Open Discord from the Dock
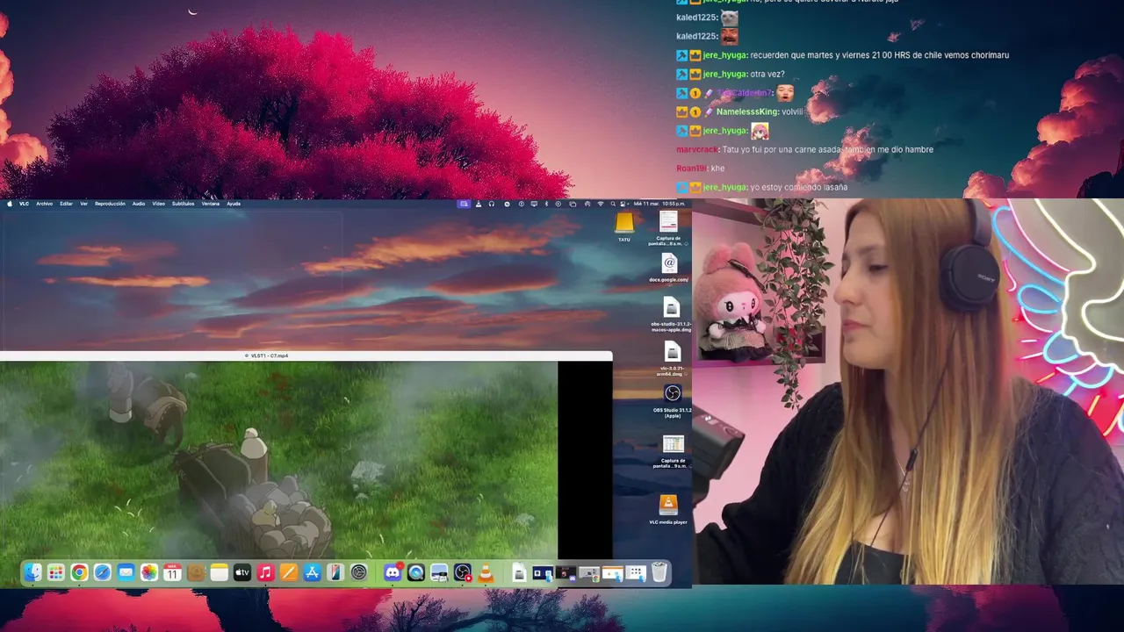The height and width of the screenshot is (632, 1124). point(393,573)
